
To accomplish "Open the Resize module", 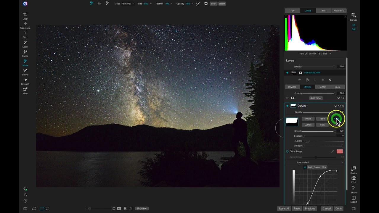I will [x=354, y=170].
